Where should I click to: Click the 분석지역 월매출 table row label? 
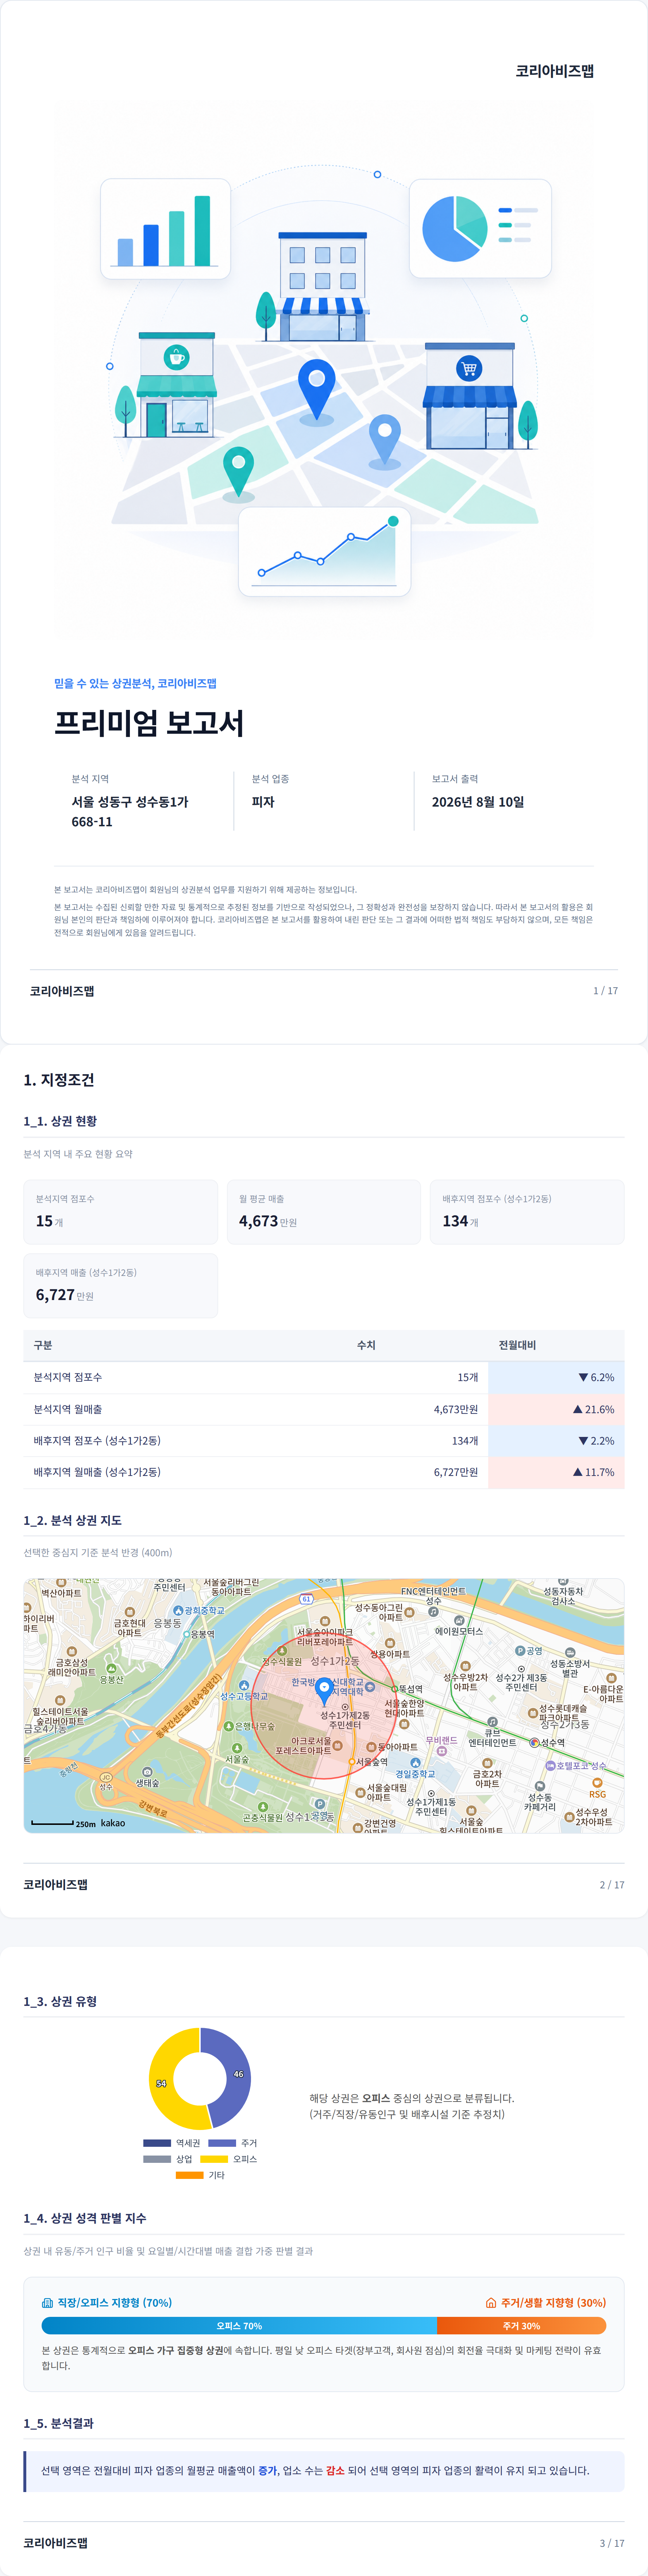(x=68, y=1409)
